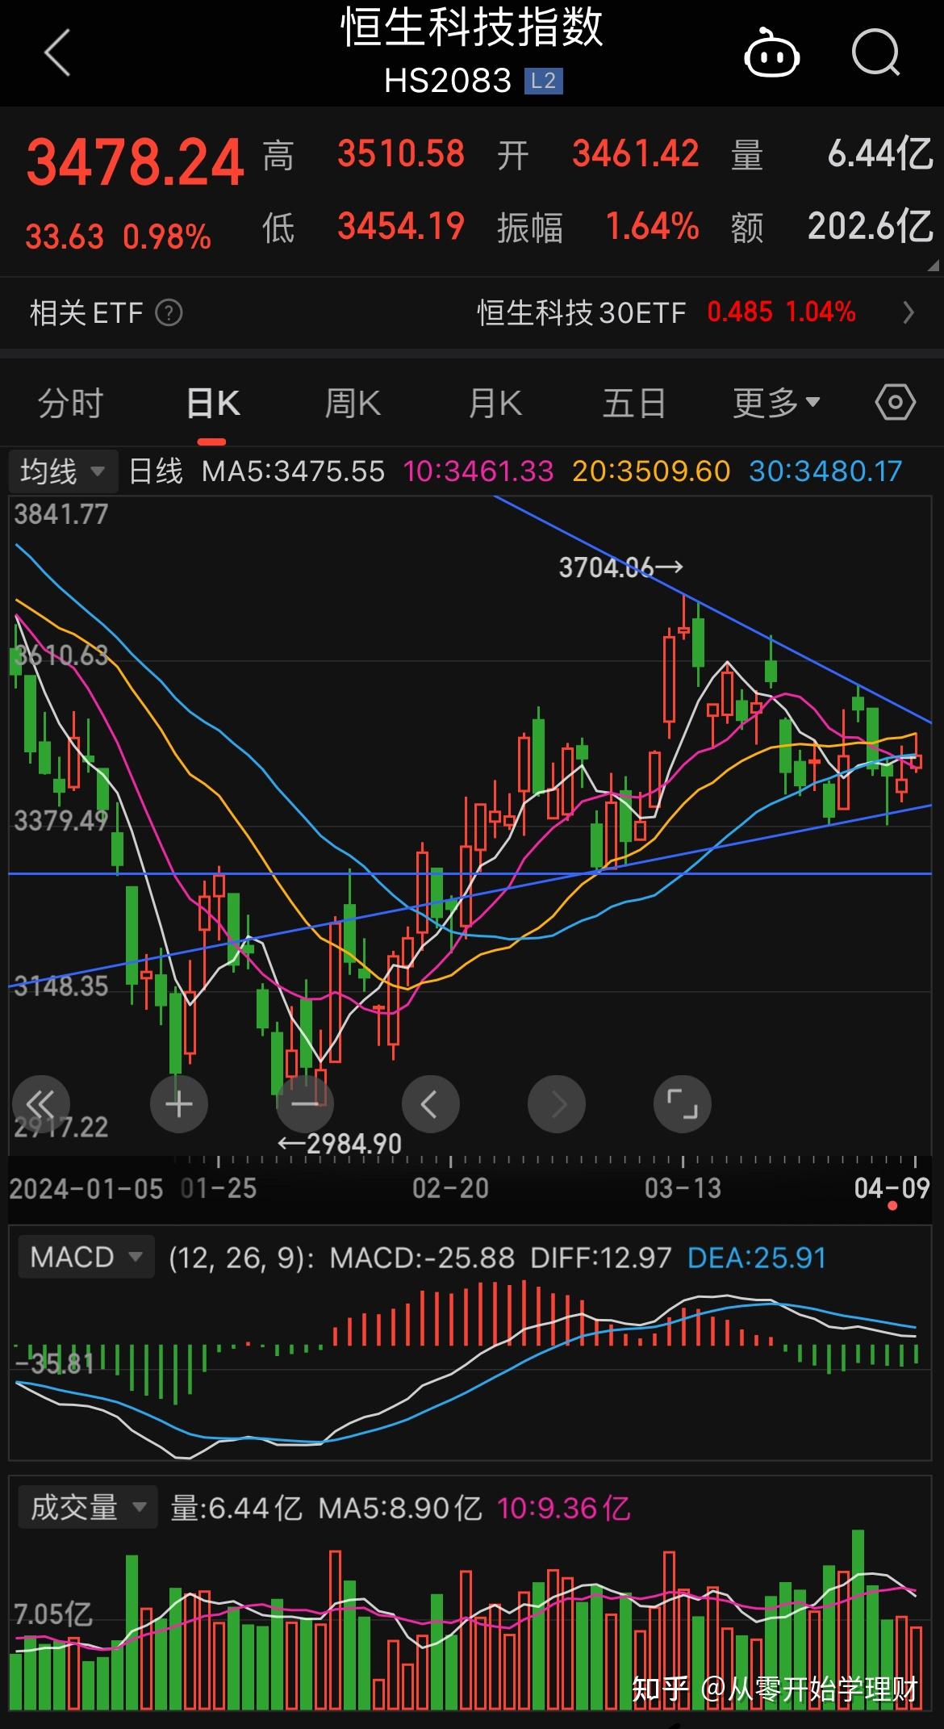Open ETF details chevron arrow
This screenshot has height=1729, width=944.
click(909, 312)
